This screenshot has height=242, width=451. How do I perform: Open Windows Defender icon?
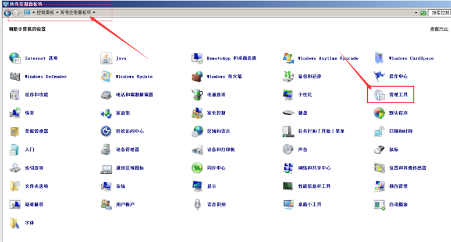pyautogui.click(x=15, y=76)
